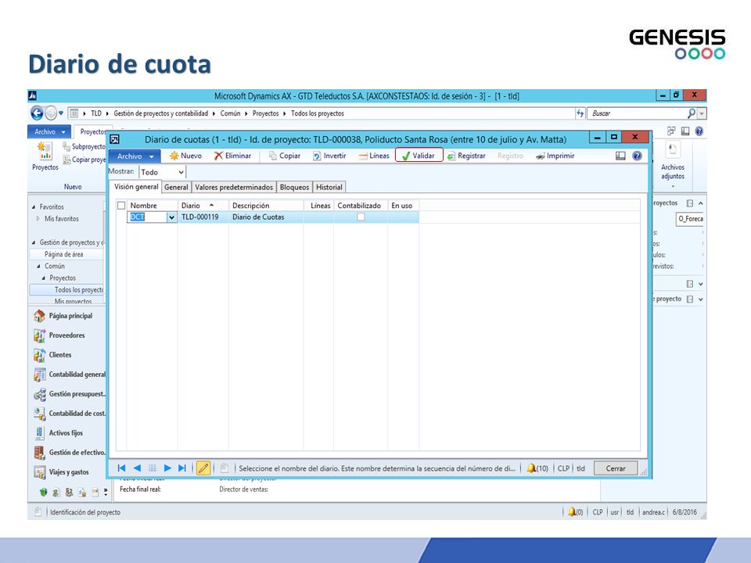Click the Diario de Cuotas description cell
The width and height of the screenshot is (751, 563).
click(x=266, y=217)
